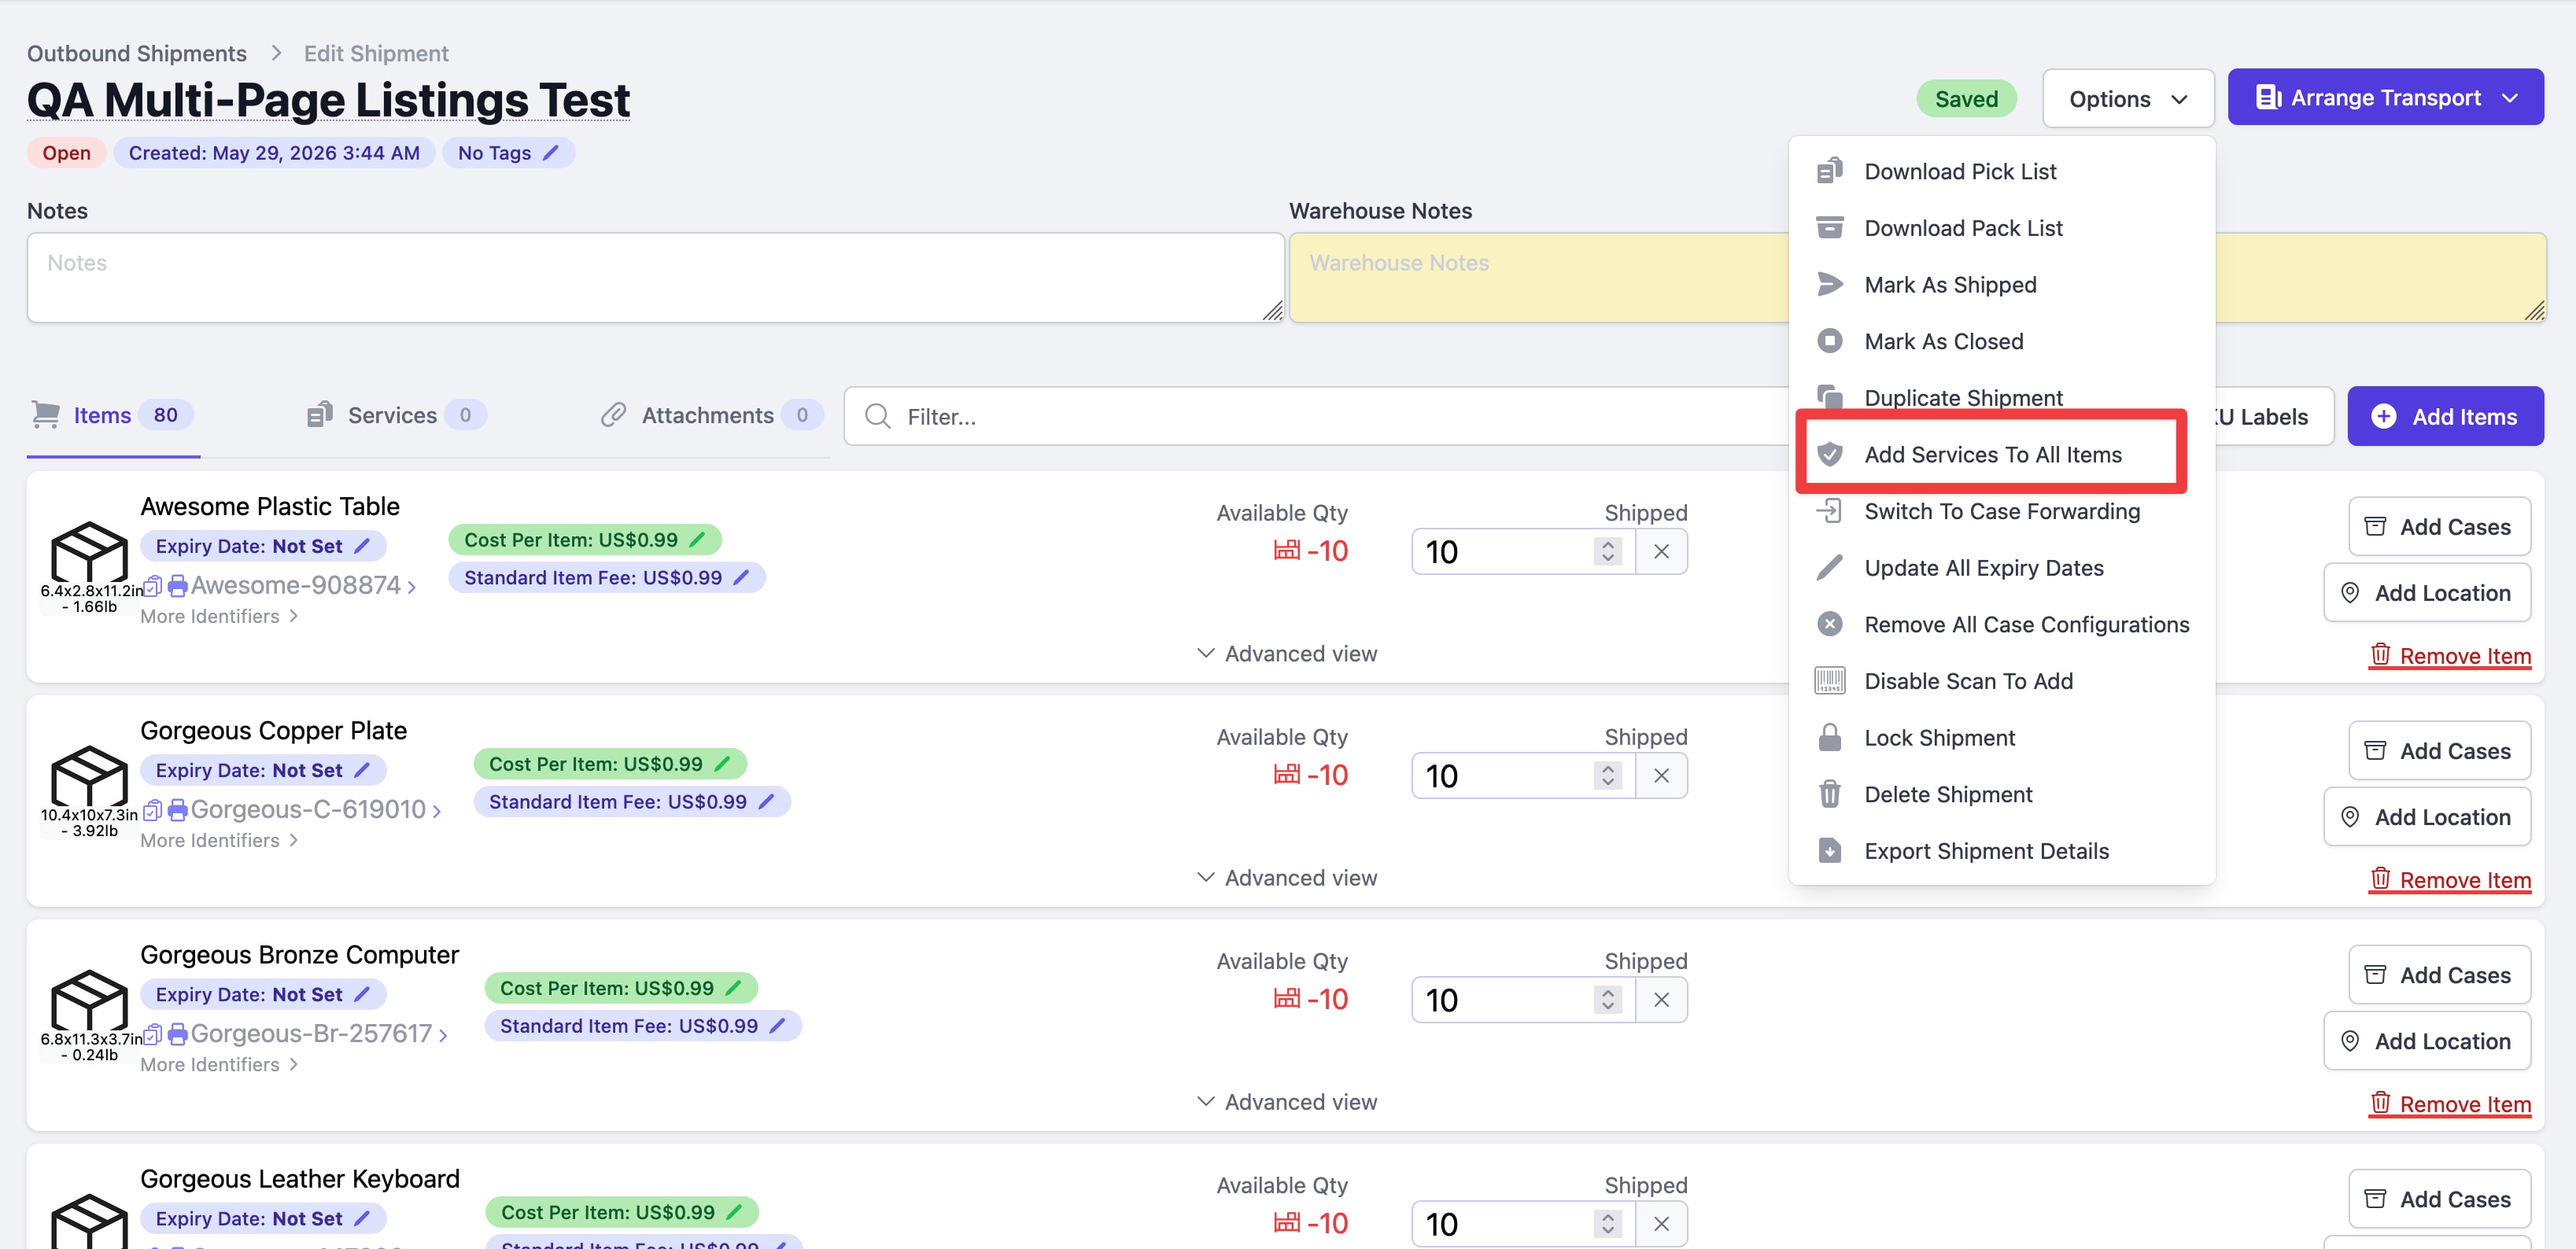Switch to the Attachments tab
Screen dimensions: 2576x1249
click(x=712, y=415)
